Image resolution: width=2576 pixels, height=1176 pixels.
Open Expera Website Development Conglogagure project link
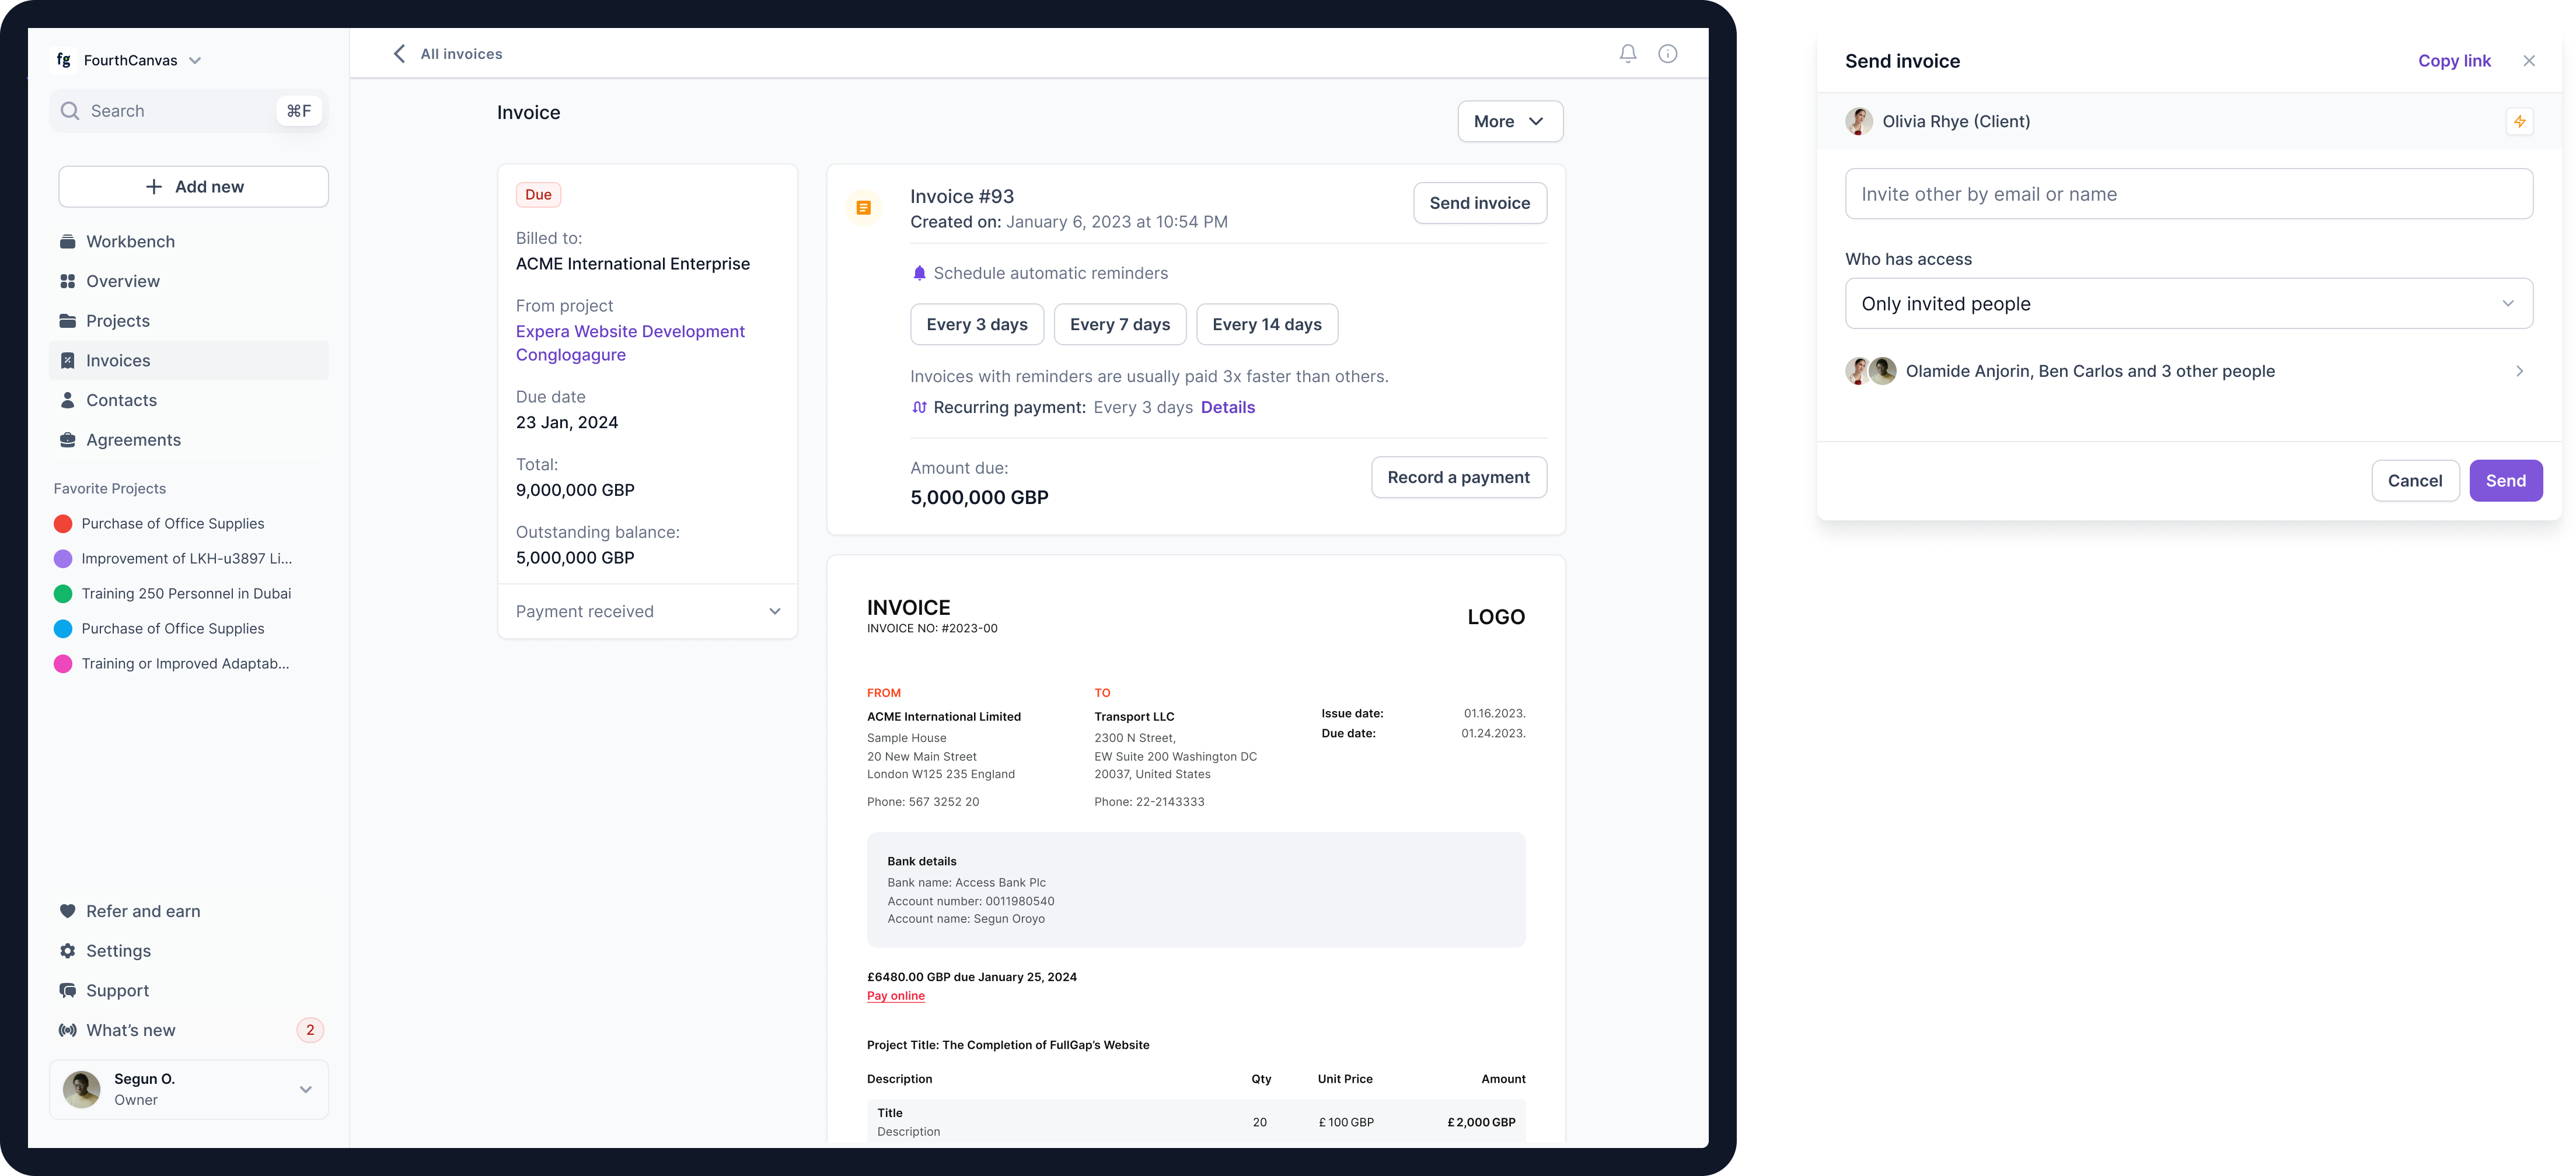click(x=630, y=343)
